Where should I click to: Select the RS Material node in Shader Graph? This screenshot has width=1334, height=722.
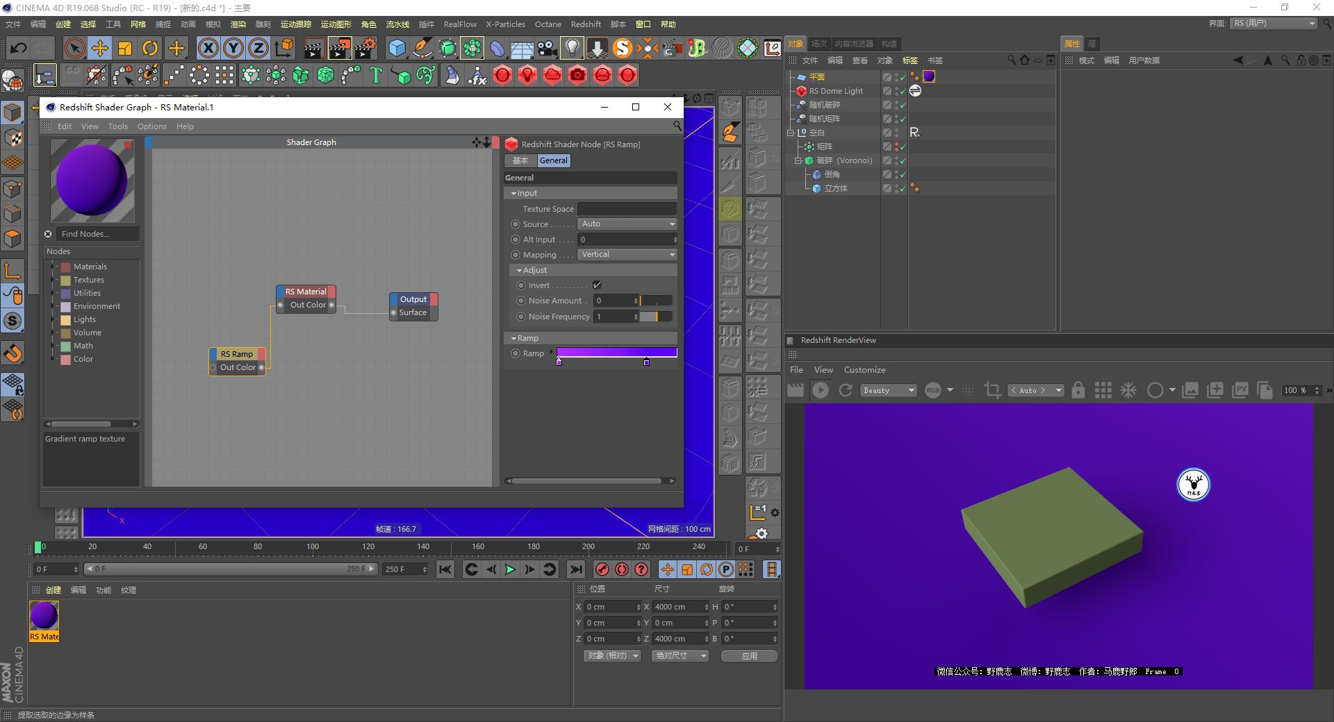coord(304,292)
